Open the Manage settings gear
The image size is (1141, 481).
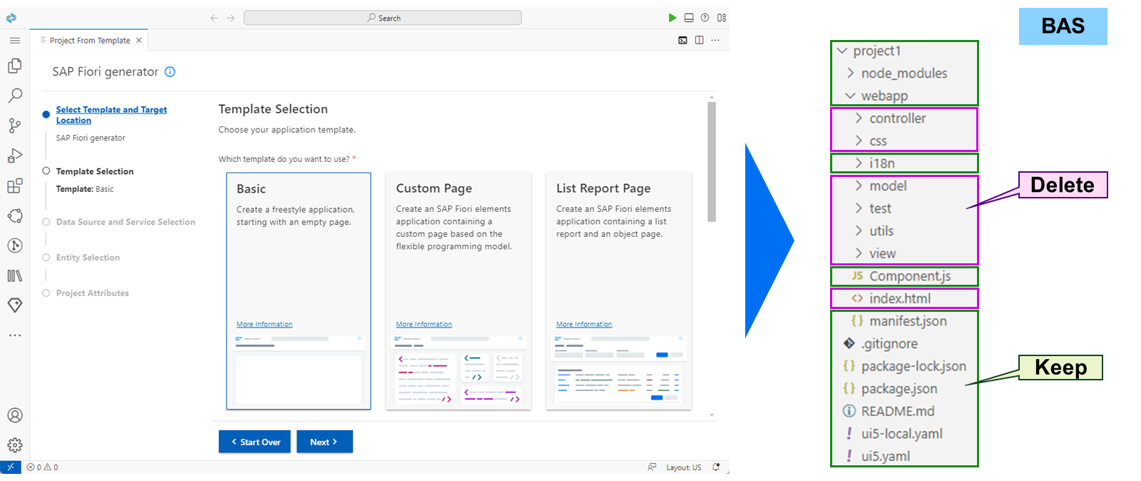(14, 445)
